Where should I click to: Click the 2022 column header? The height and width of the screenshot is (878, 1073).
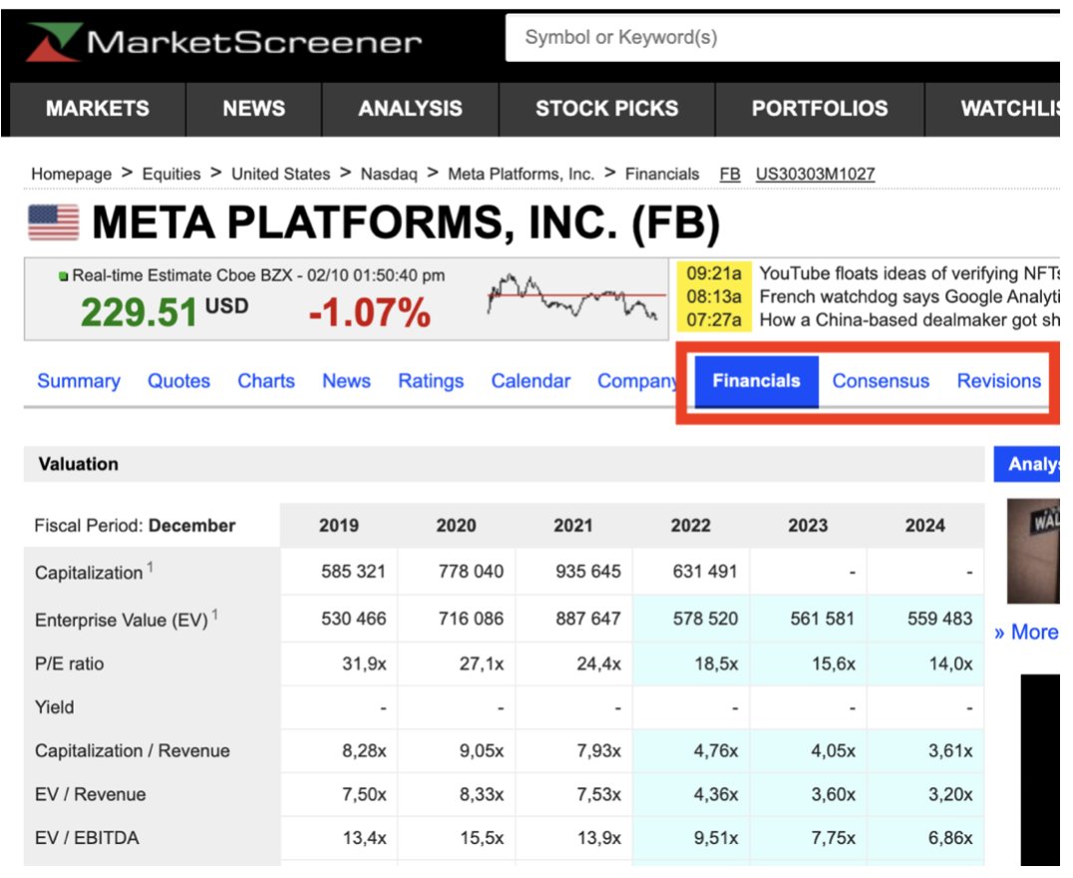pyautogui.click(x=690, y=525)
